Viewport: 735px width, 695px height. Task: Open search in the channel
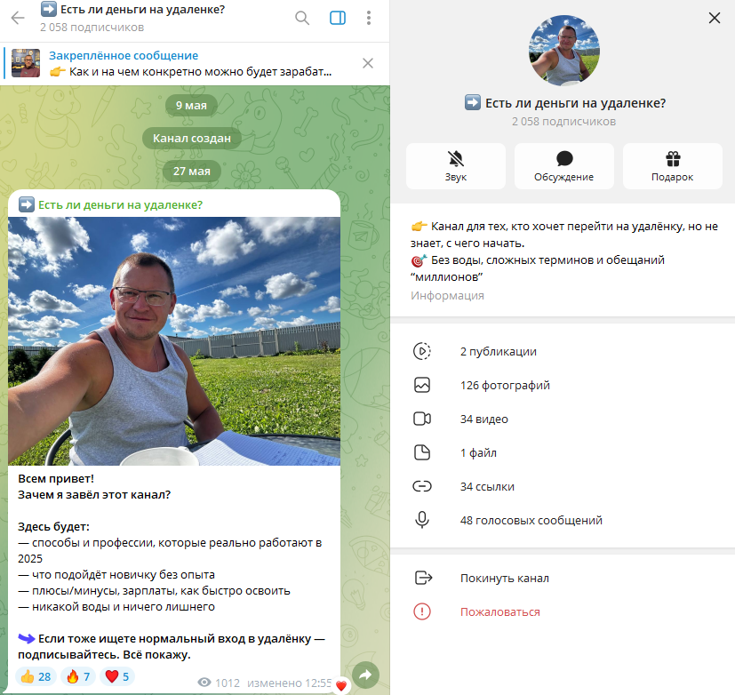tap(302, 18)
